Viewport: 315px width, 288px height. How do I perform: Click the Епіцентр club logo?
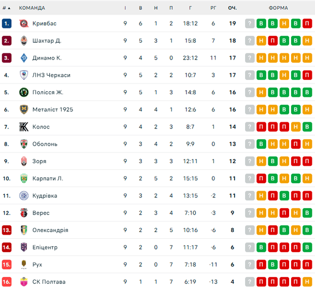pyautogui.click(x=23, y=248)
